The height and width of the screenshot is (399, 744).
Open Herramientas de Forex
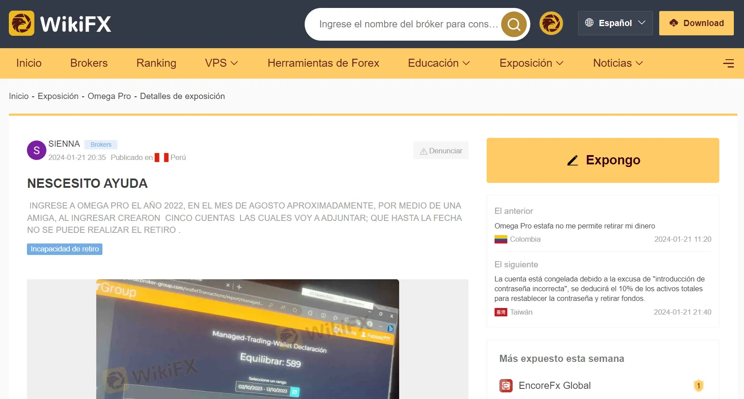click(323, 63)
